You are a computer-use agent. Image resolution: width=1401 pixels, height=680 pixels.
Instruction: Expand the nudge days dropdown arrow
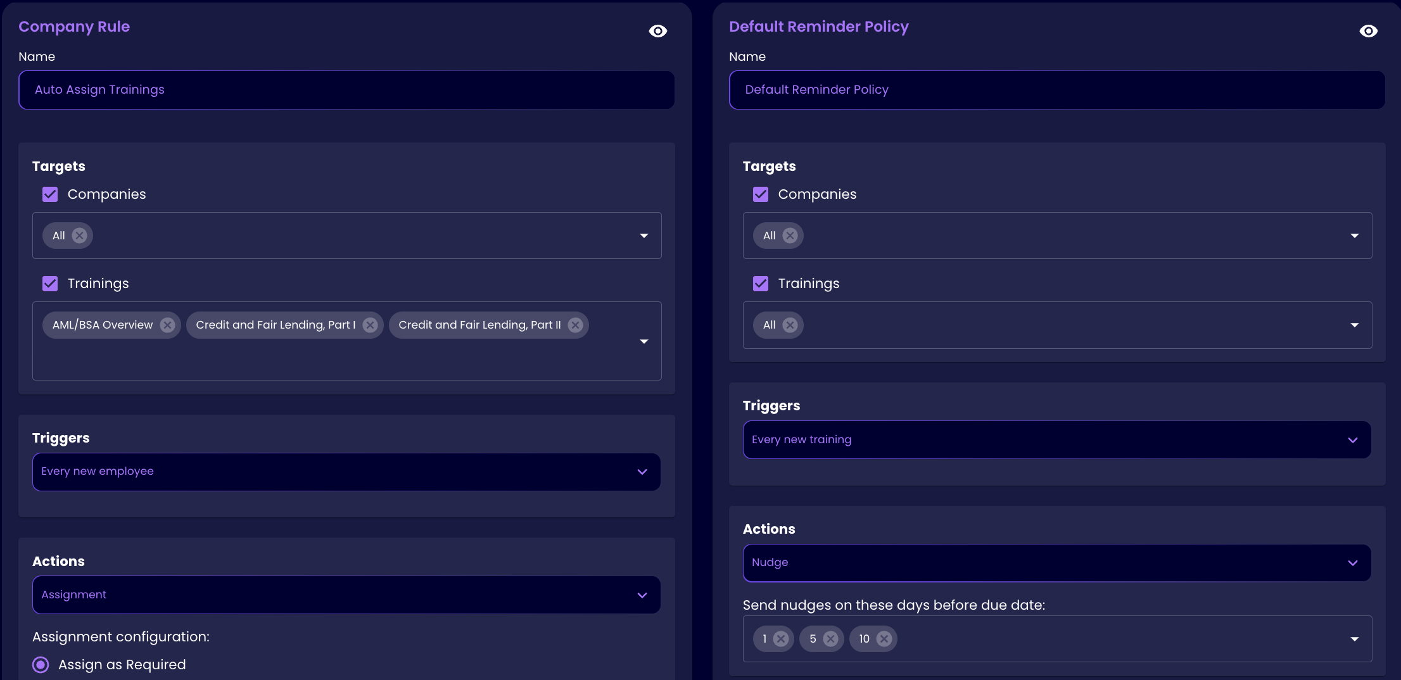pyautogui.click(x=1354, y=639)
